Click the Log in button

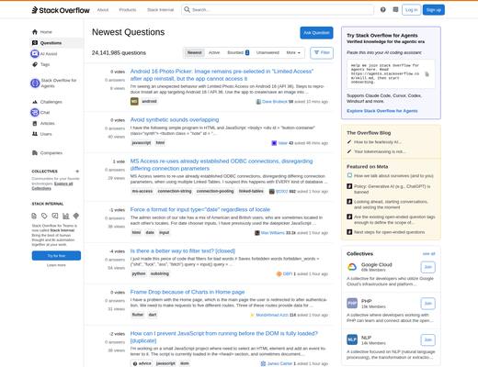coord(411,10)
